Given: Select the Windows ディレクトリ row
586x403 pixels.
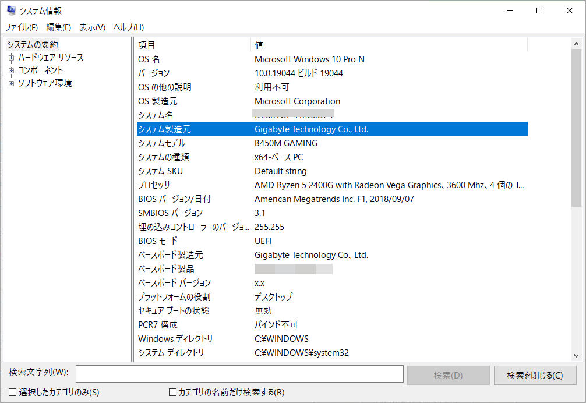Looking at the screenshot, I should tap(332, 339).
